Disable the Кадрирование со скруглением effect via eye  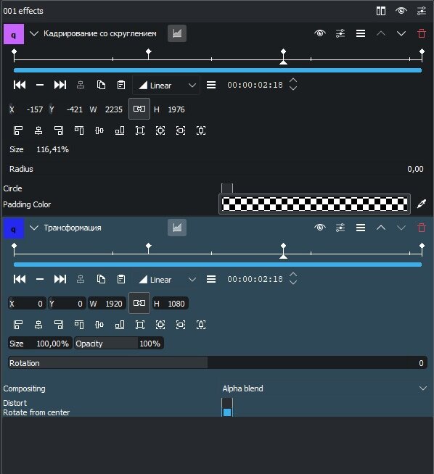click(320, 33)
